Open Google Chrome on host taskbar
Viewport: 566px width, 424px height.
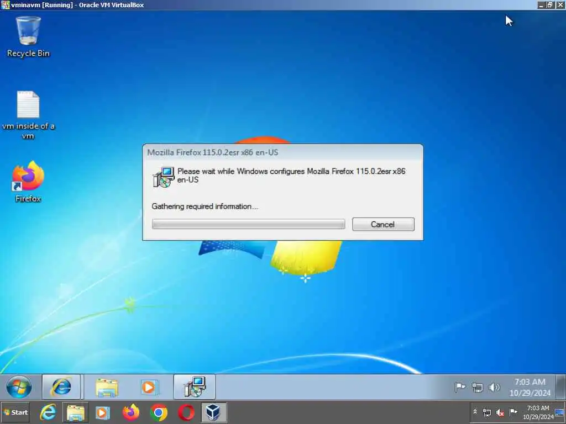point(159,412)
